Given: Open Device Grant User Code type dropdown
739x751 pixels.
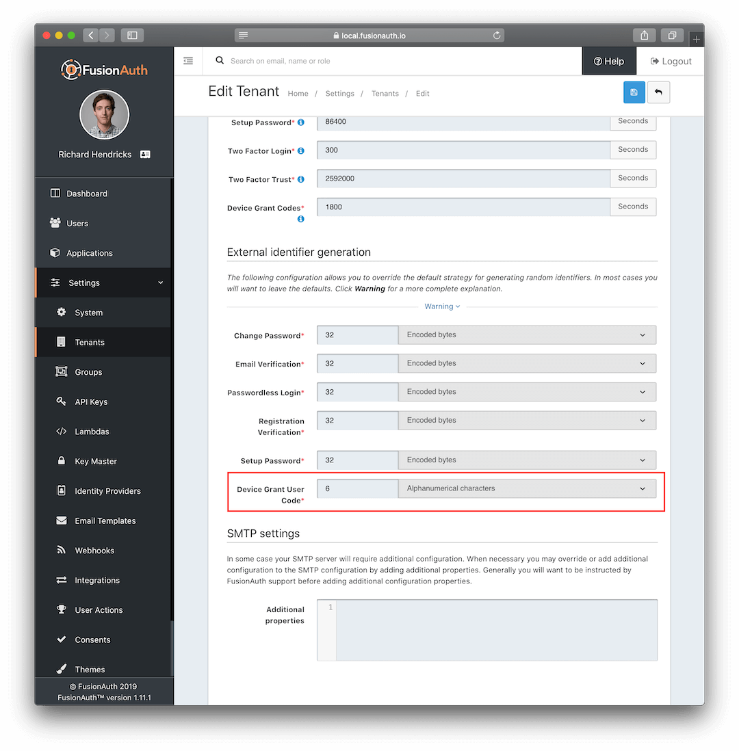Looking at the screenshot, I should point(526,488).
